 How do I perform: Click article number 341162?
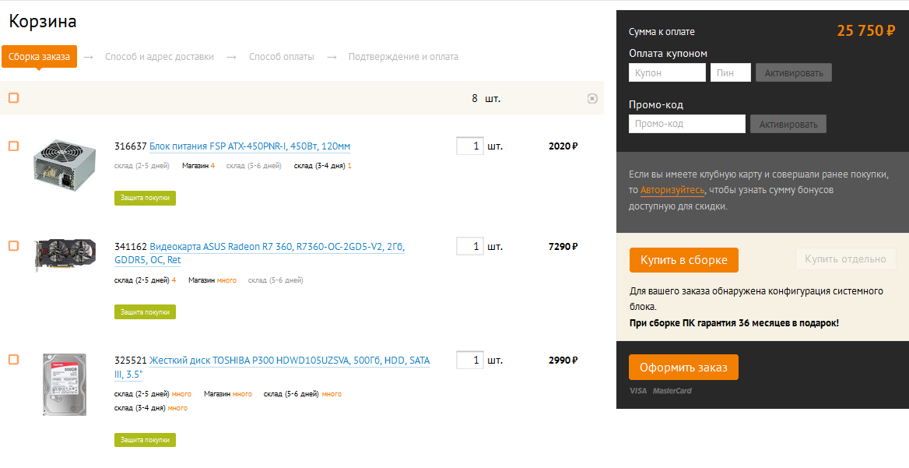(131, 247)
